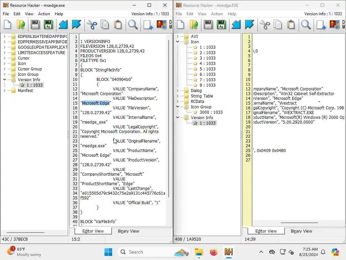Click Paste icon in msedge.EXE right window
The image size is (346, 260).
point(291,24)
